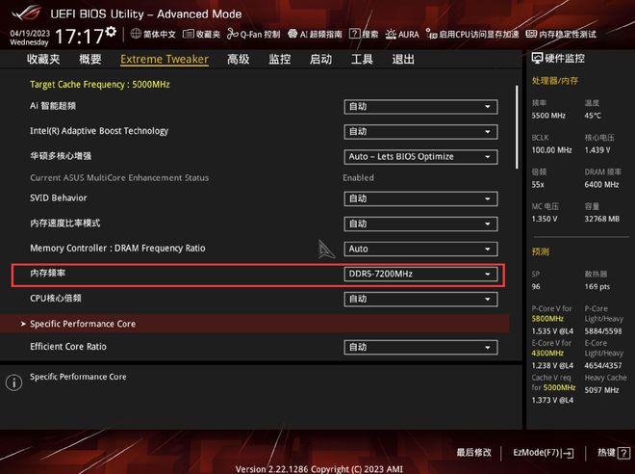Open Memory Controller DRAM Frequency Ratio dropdown
Screen dimensions: 635x474
(x=419, y=250)
